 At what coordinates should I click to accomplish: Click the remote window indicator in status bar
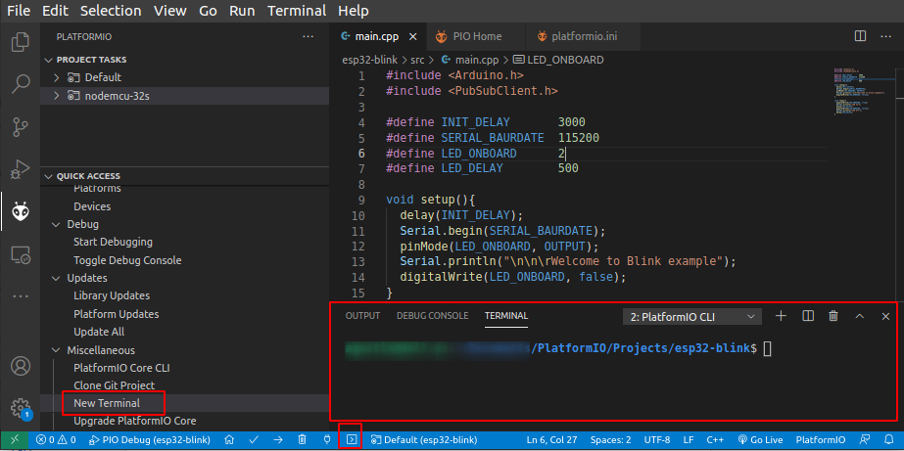15,439
